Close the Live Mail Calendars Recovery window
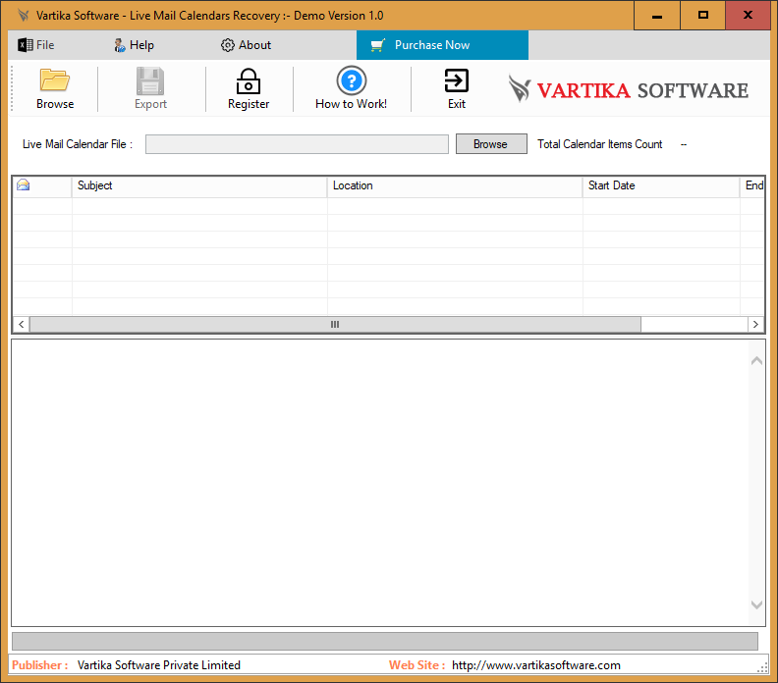The height and width of the screenshot is (683, 778). (x=748, y=16)
